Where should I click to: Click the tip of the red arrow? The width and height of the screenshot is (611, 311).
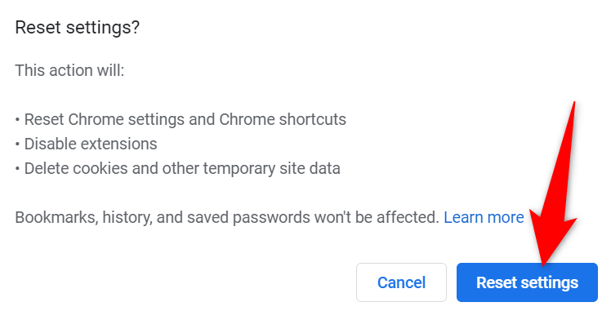click(x=544, y=264)
